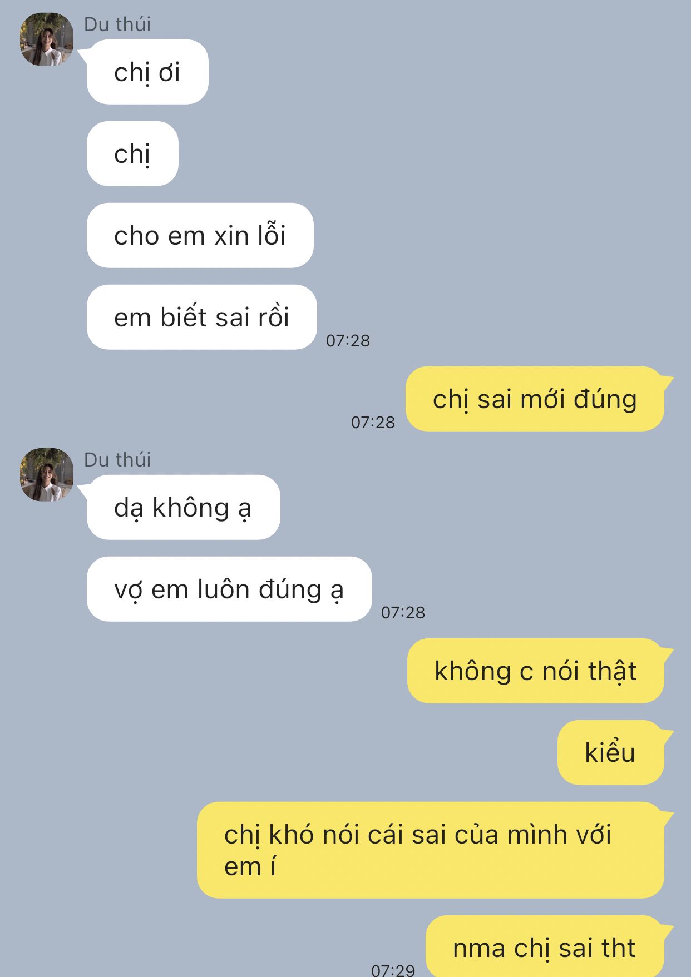Tap the long "chị khó nói cái sai" message
The image size is (691, 977).
click(431, 850)
